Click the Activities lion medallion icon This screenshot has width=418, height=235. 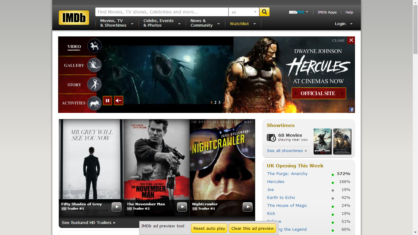click(94, 103)
